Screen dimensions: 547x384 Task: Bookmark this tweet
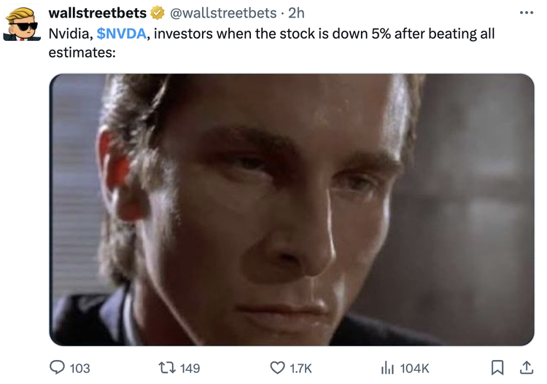497,368
